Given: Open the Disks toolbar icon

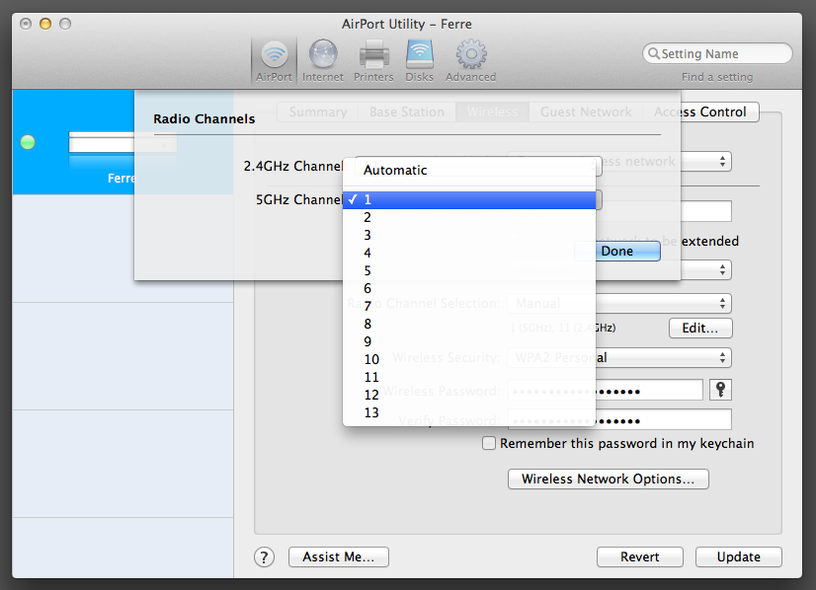Looking at the screenshot, I should (420, 61).
